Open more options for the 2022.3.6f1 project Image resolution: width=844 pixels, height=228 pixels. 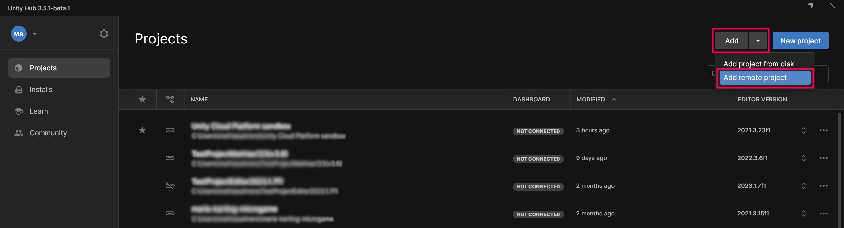[823, 158]
